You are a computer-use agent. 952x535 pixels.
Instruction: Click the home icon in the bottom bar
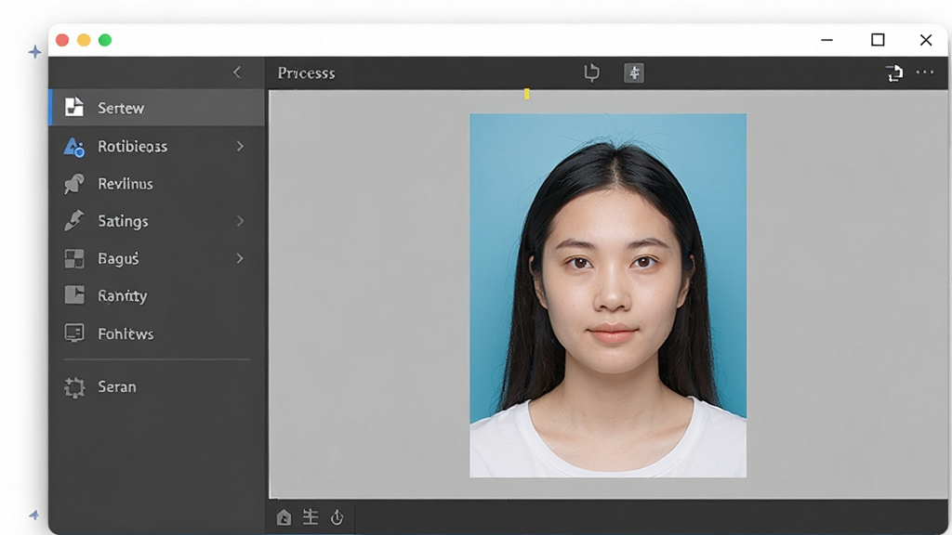pyautogui.click(x=284, y=517)
